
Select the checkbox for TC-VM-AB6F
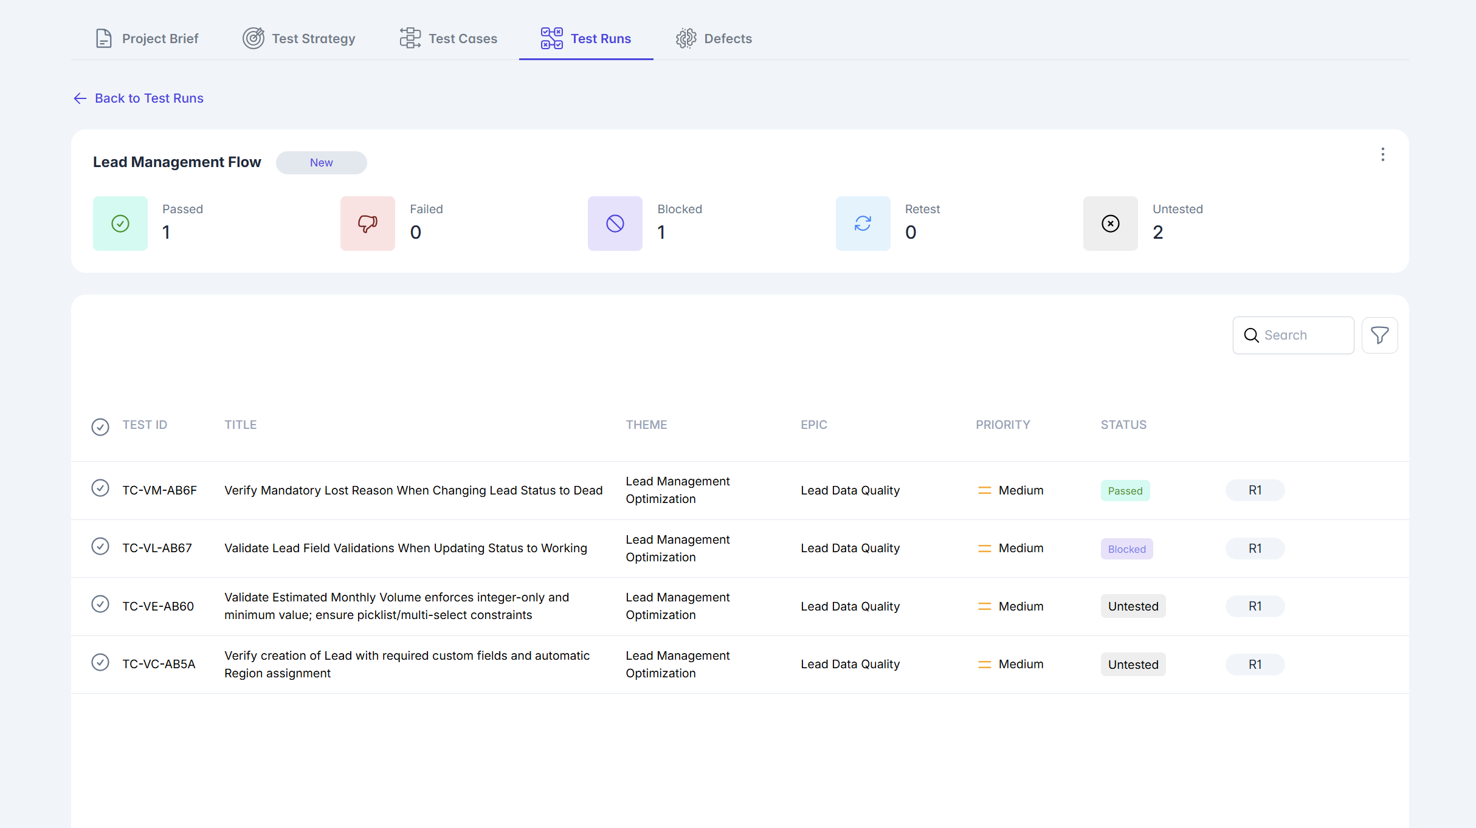pyautogui.click(x=100, y=488)
